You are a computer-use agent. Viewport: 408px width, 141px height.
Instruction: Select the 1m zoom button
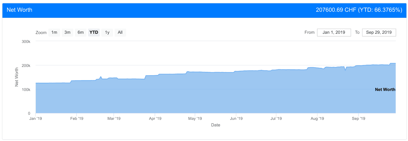coord(54,32)
